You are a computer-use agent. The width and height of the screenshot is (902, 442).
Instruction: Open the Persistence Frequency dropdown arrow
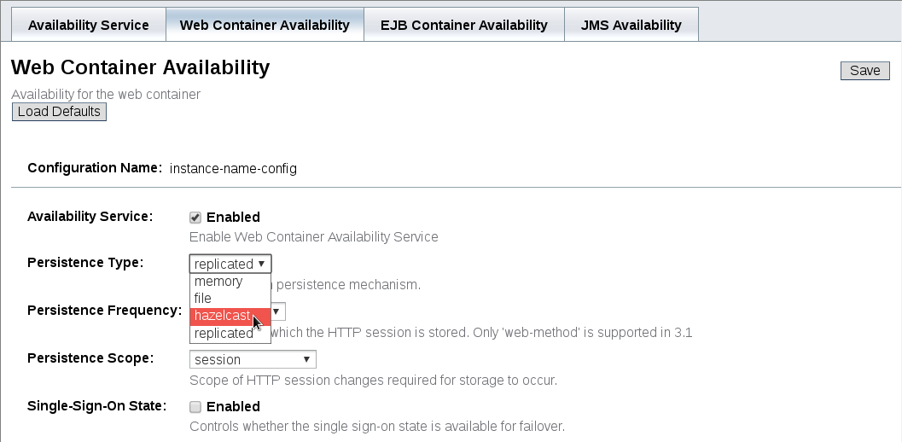(x=276, y=311)
